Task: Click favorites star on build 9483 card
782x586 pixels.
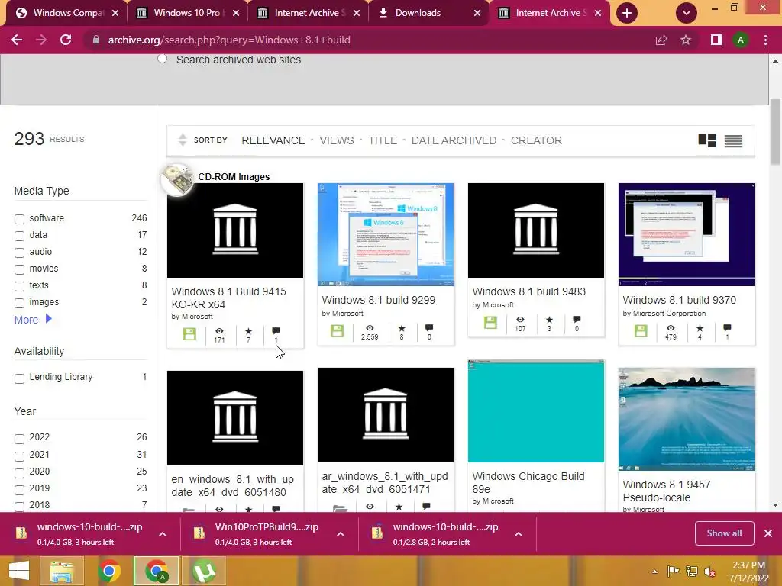Action: [549, 320]
